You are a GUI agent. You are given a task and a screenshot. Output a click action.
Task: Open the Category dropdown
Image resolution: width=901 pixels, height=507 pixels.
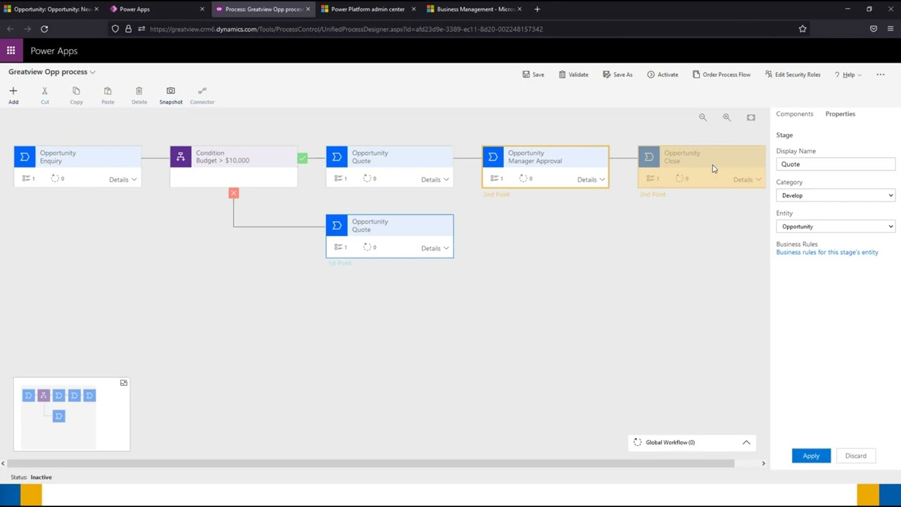click(x=836, y=195)
